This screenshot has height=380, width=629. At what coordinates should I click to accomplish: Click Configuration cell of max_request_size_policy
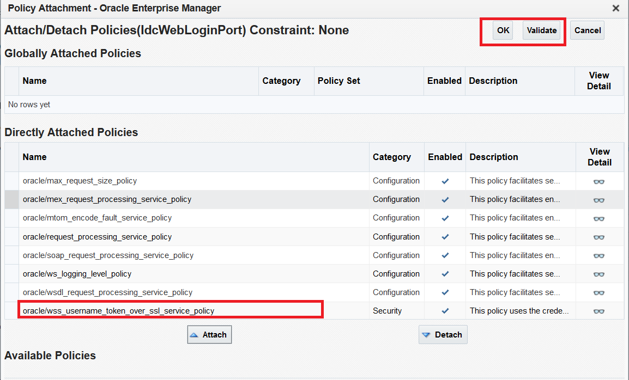396,181
